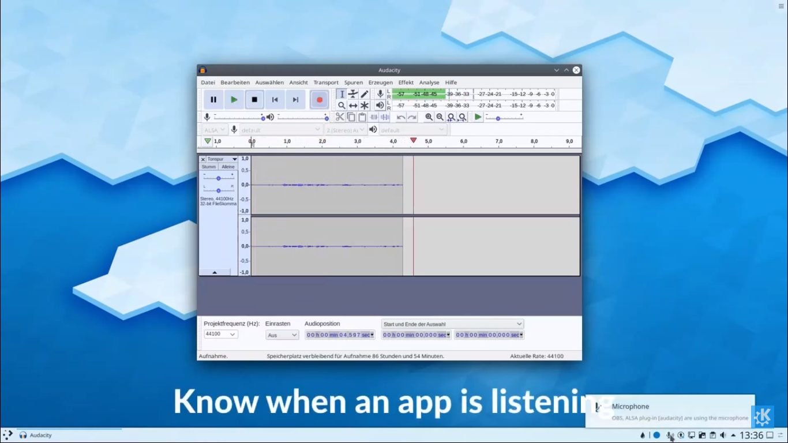Zoom out of the waveform
The image size is (788, 443).
(440, 117)
